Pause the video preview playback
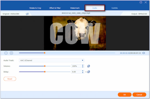The image size is (150, 99). point(6,53)
